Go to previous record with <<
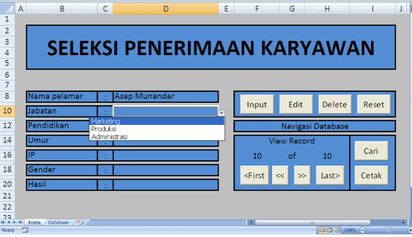 click(280, 175)
